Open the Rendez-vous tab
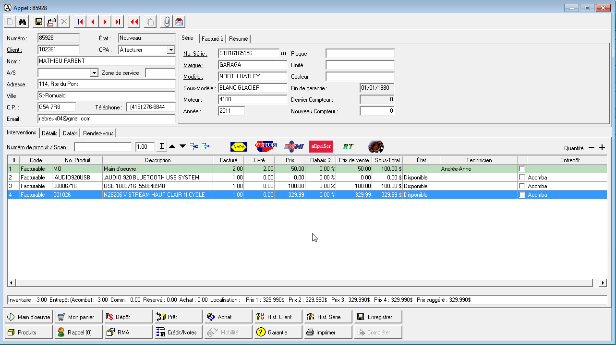Viewport: 616px width, 345px height. [98, 133]
